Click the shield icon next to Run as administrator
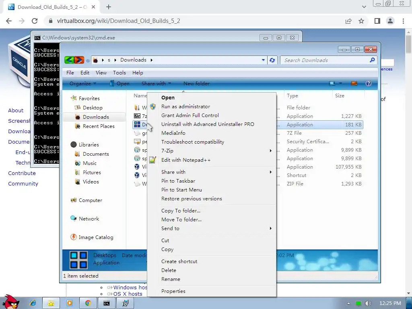 click(153, 106)
